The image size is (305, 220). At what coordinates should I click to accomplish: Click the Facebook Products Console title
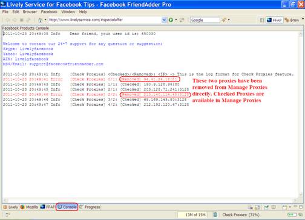coord(25,28)
